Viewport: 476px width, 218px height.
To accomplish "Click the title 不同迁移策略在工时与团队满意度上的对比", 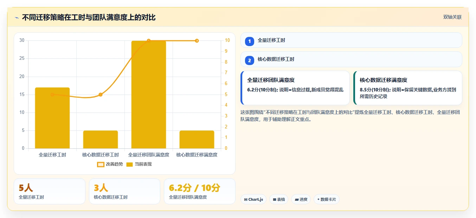I will 89,18.
